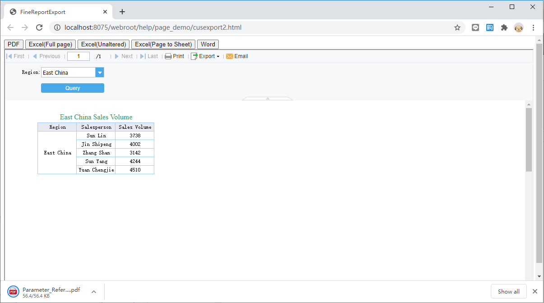The width and height of the screenshot is (544, 303).
Task: Expand the Region combo box arrow
Action: pos(100,72)
